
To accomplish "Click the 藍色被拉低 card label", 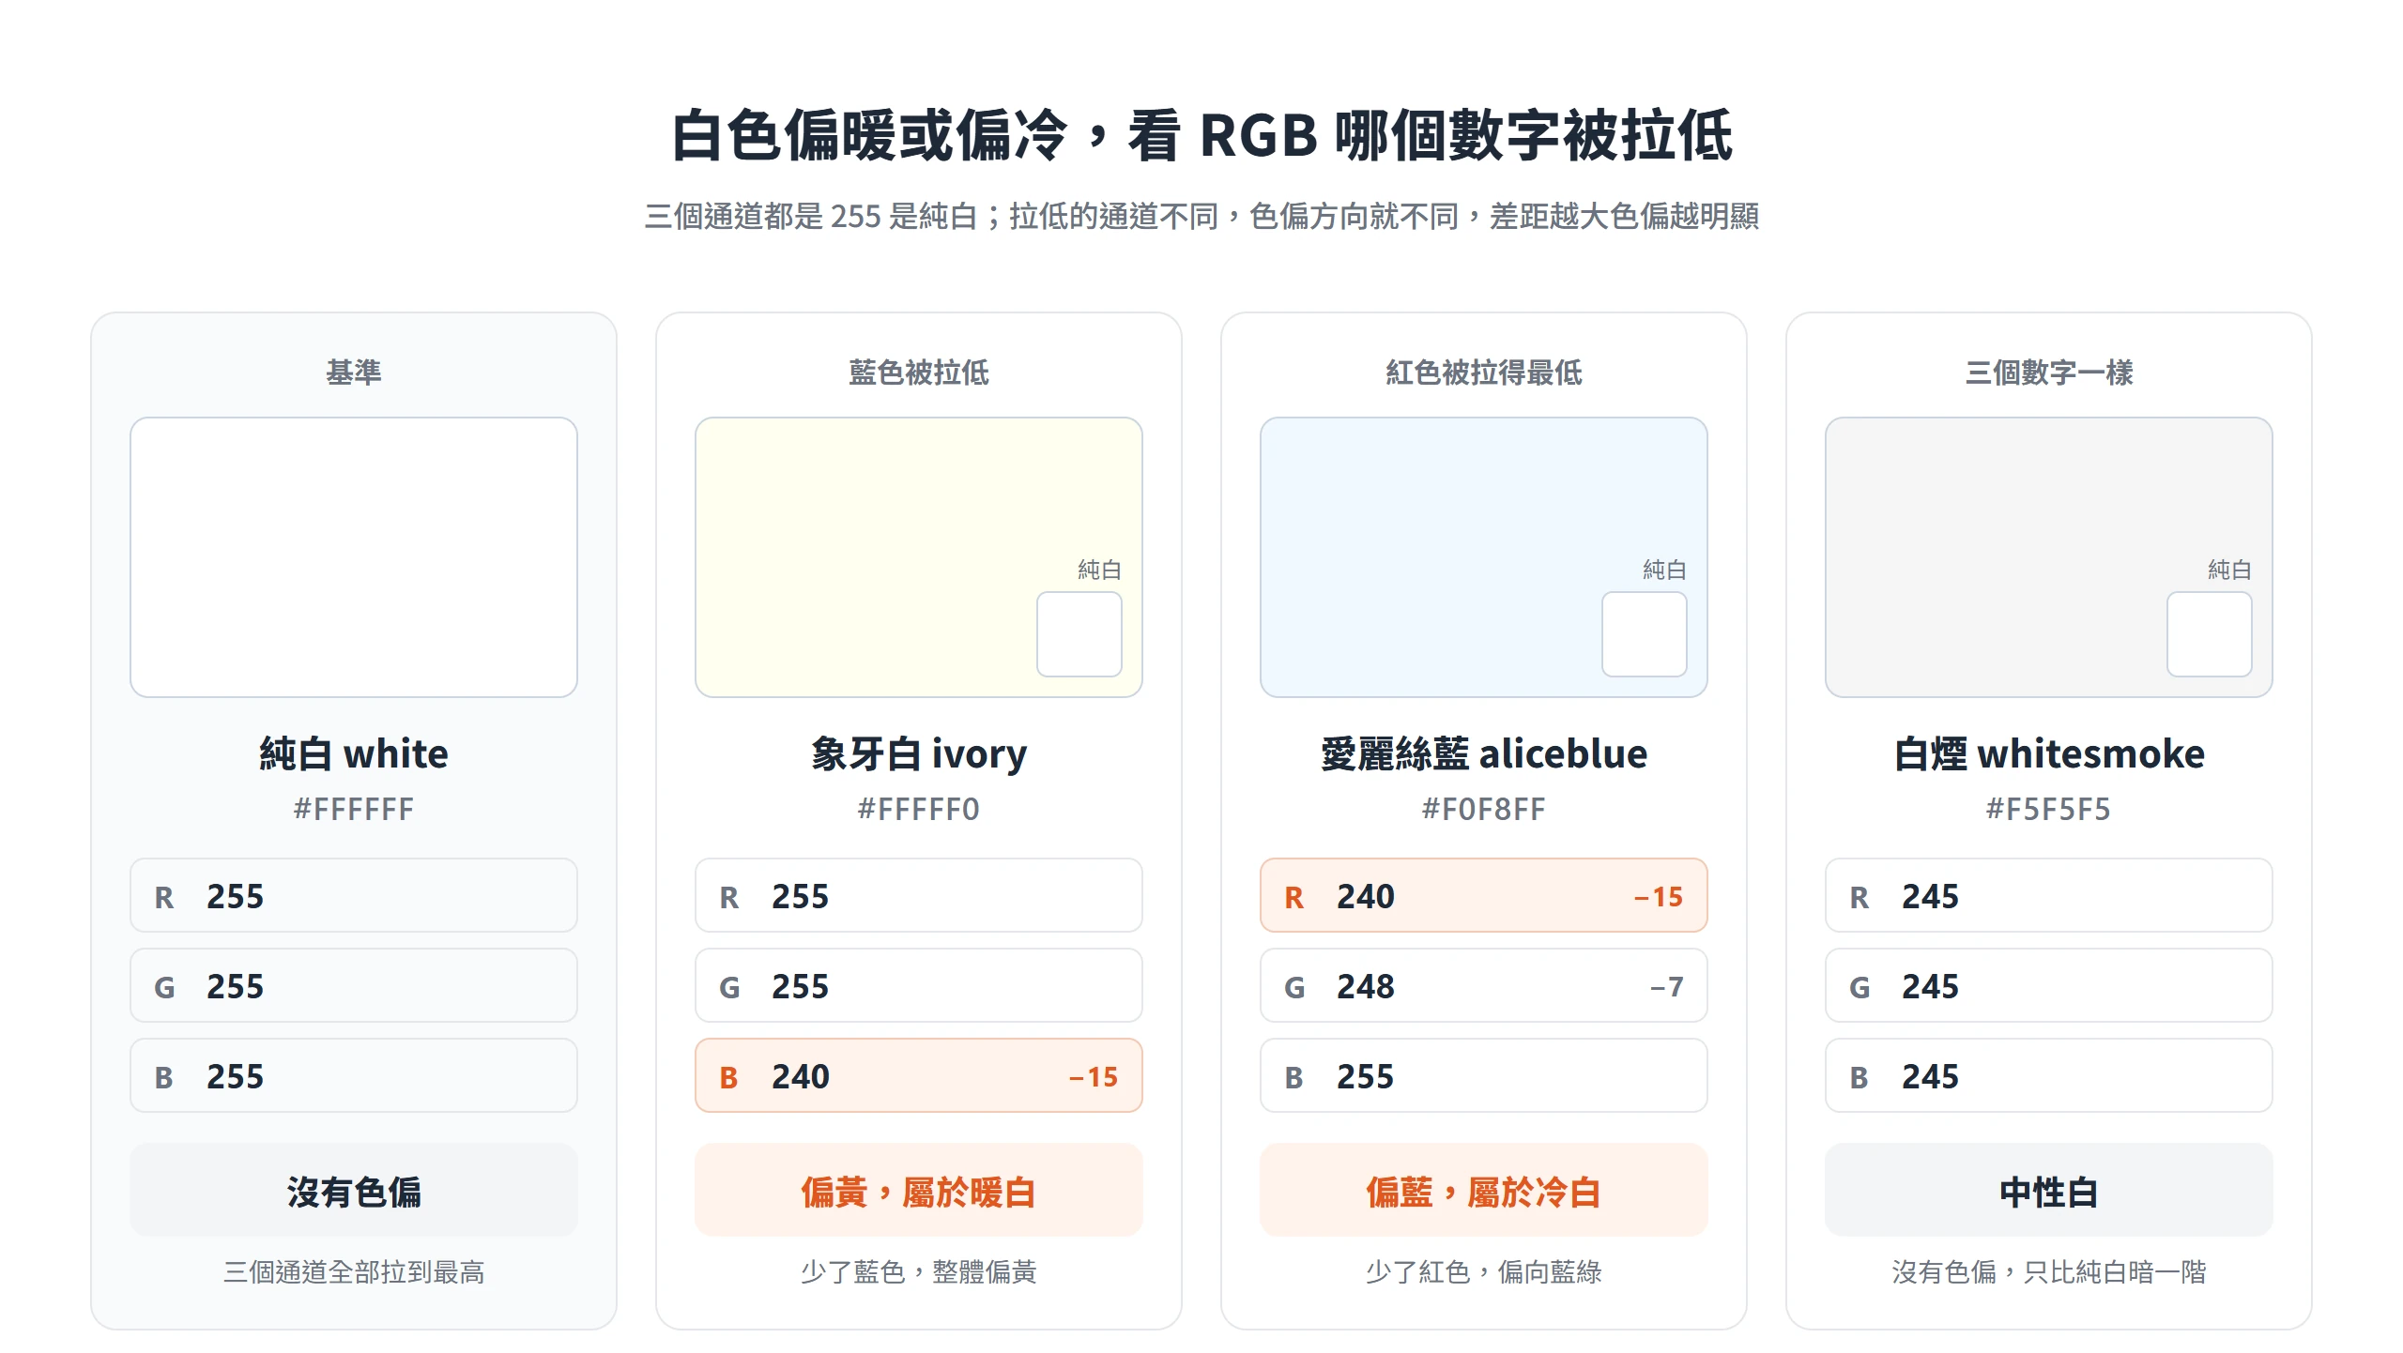I will coord(919,372).
